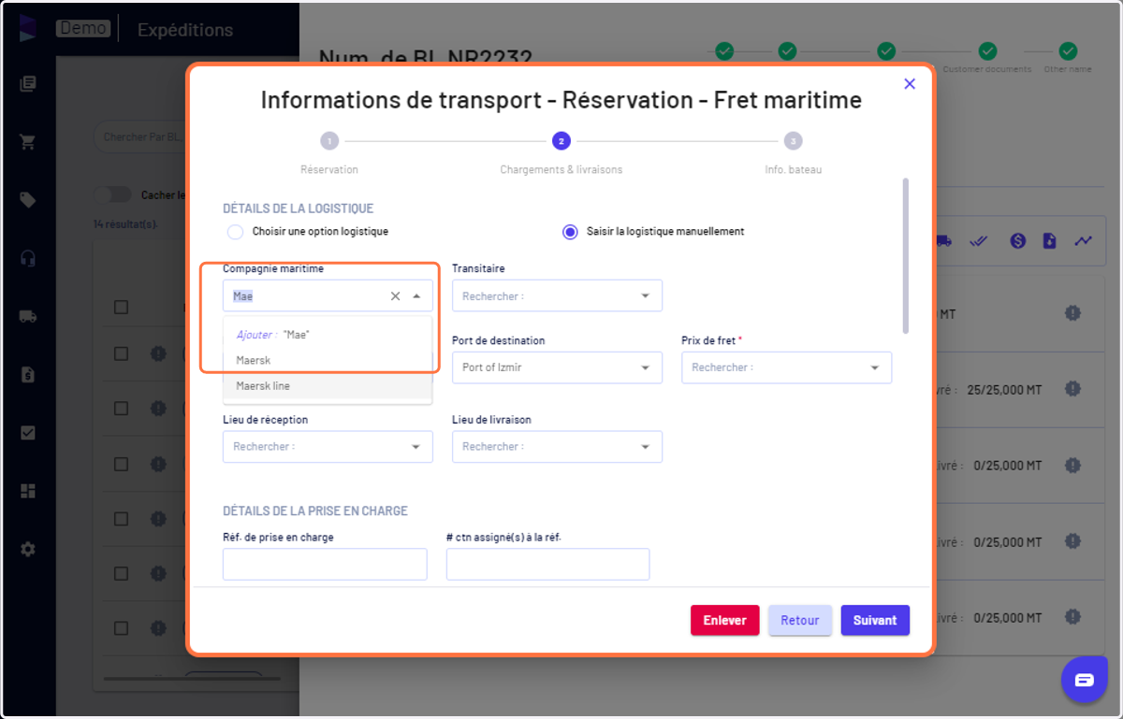Open the checked-box tasks sidebar icon
Image resolution: width=1123 pixels, height=719 pixels.
pos(28,433)
